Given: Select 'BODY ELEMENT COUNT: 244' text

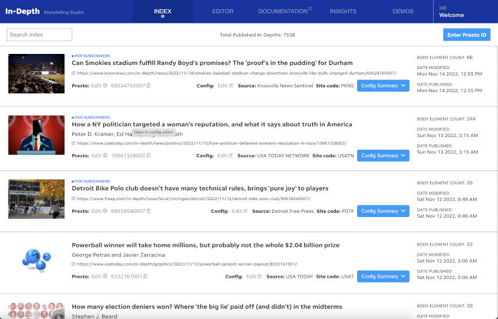Looking at the screenshot, I should [446, 119].
